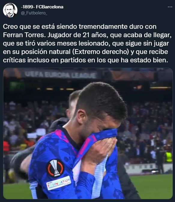175x202 pixels.
Task: Select the tweet text about Ferran Torres
Action: pyautogui.click(x=87, y=43)
